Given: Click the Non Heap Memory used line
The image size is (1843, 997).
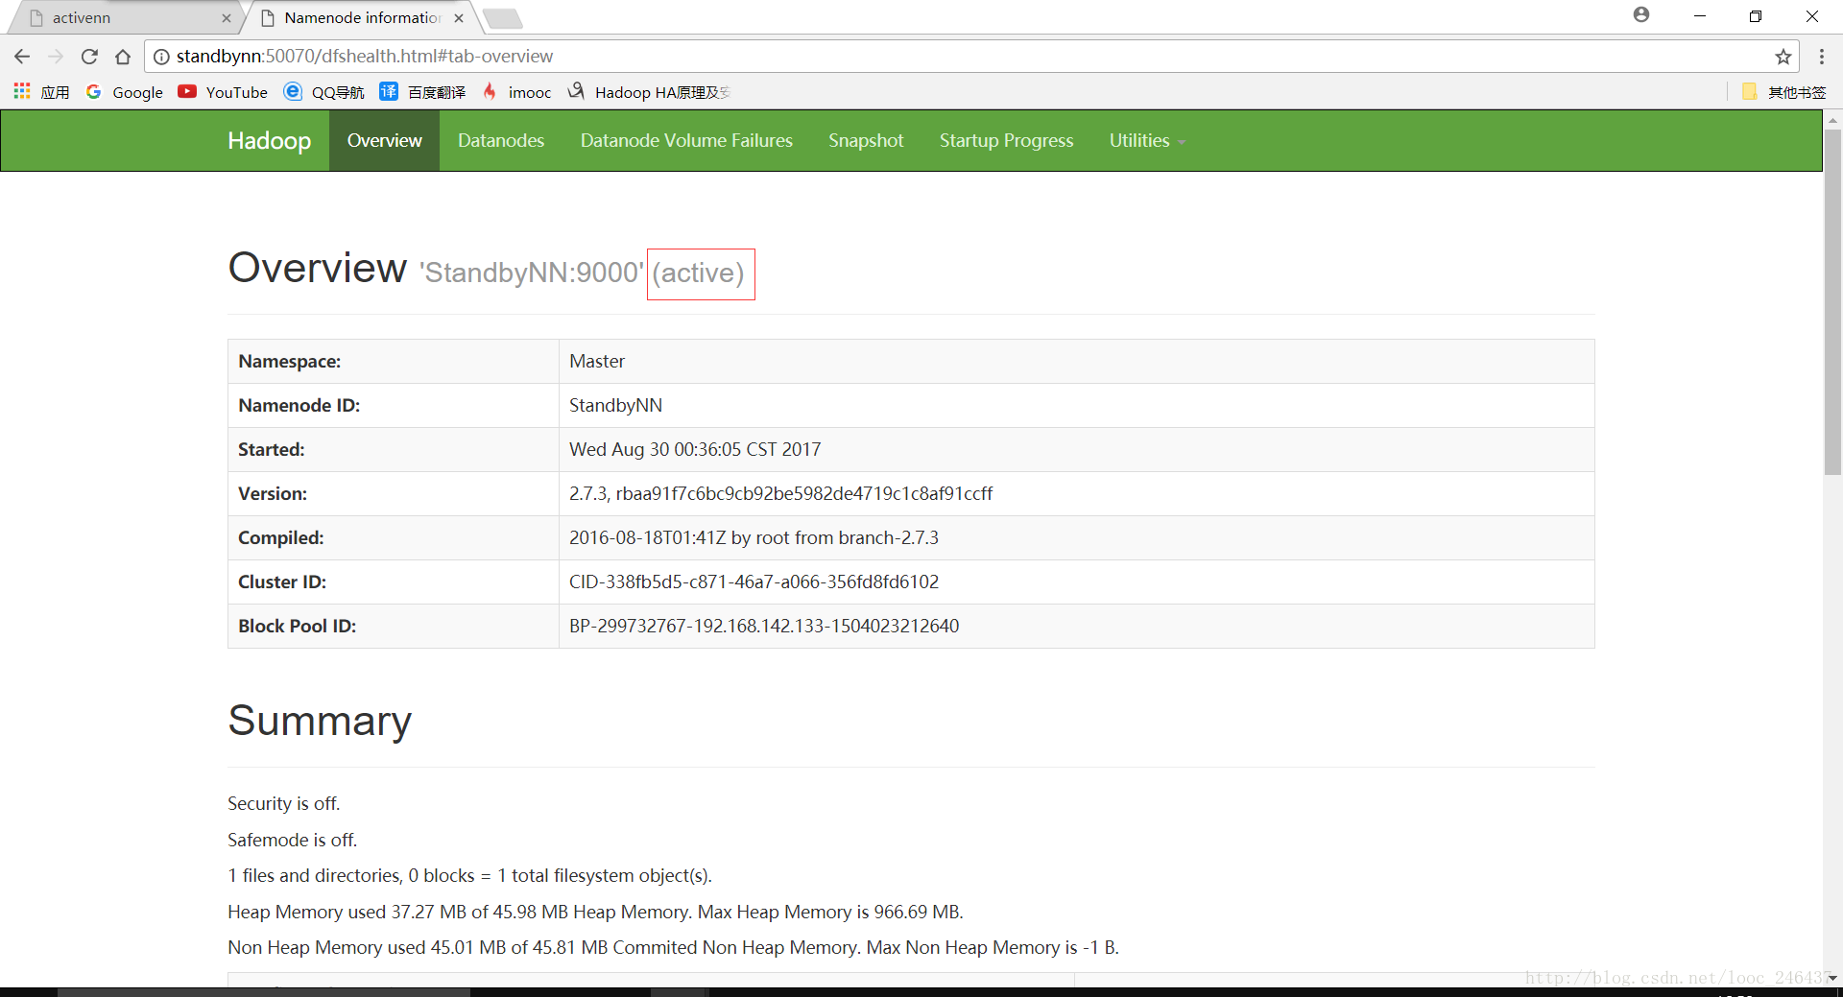Looking at the screenshot, I should (x=673, y=948).
